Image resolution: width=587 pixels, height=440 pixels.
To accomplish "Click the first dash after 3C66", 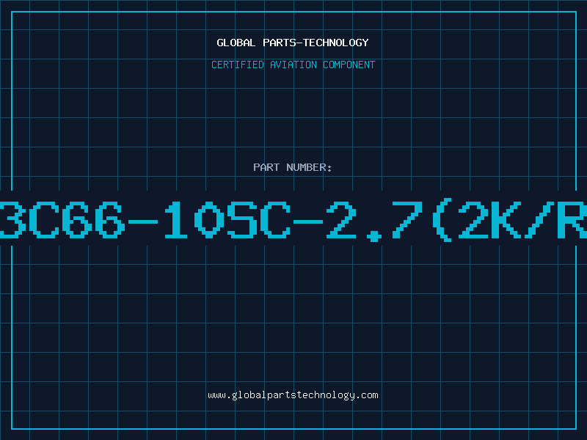I will (143, 222).
